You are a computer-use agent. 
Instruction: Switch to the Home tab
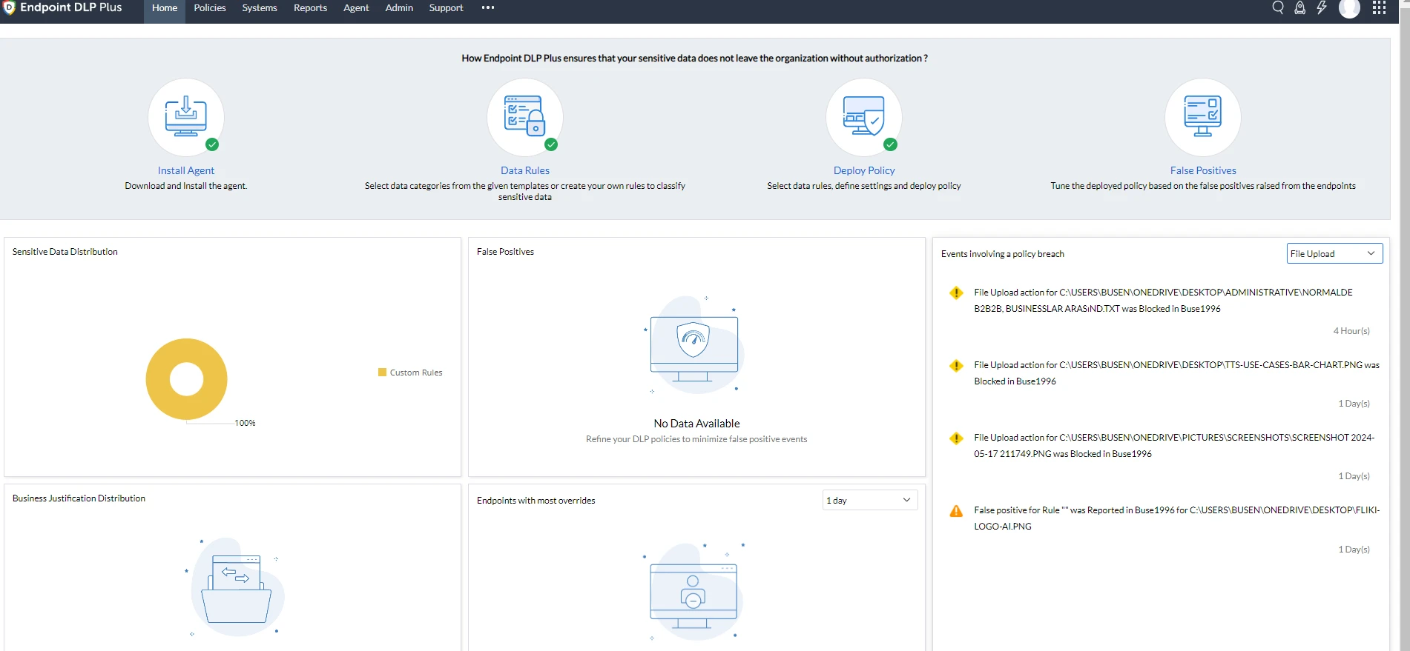[x=165, y=8]
